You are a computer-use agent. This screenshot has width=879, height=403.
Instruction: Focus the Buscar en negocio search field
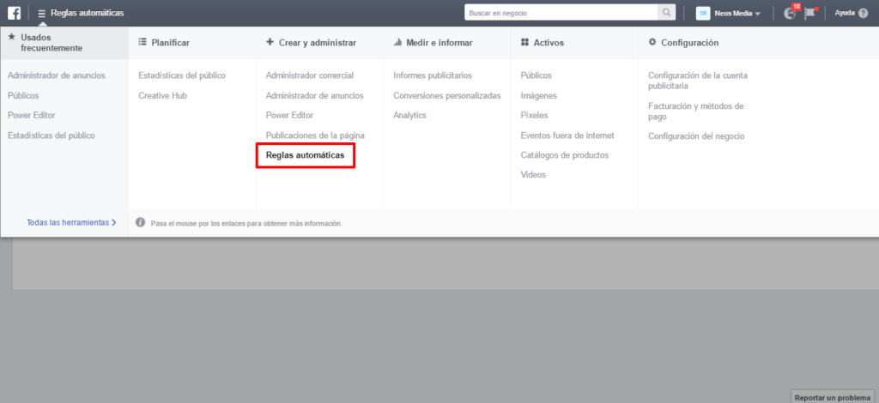(x=560, y=13)
